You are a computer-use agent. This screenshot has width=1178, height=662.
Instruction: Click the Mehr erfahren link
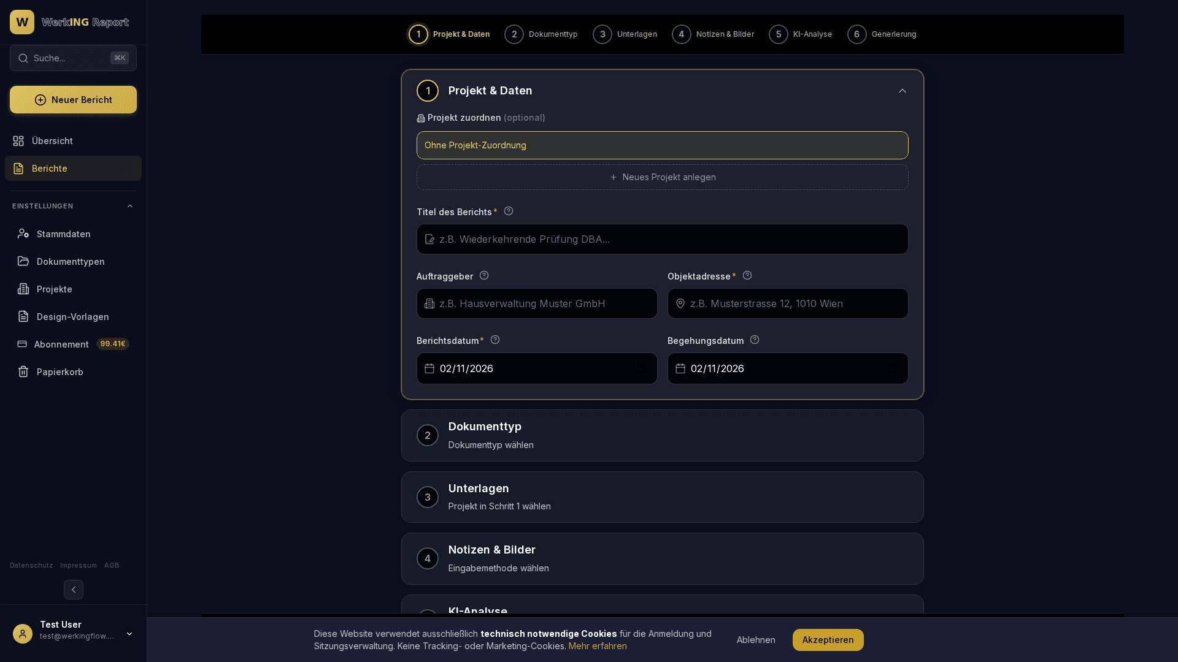pos(597,646)
